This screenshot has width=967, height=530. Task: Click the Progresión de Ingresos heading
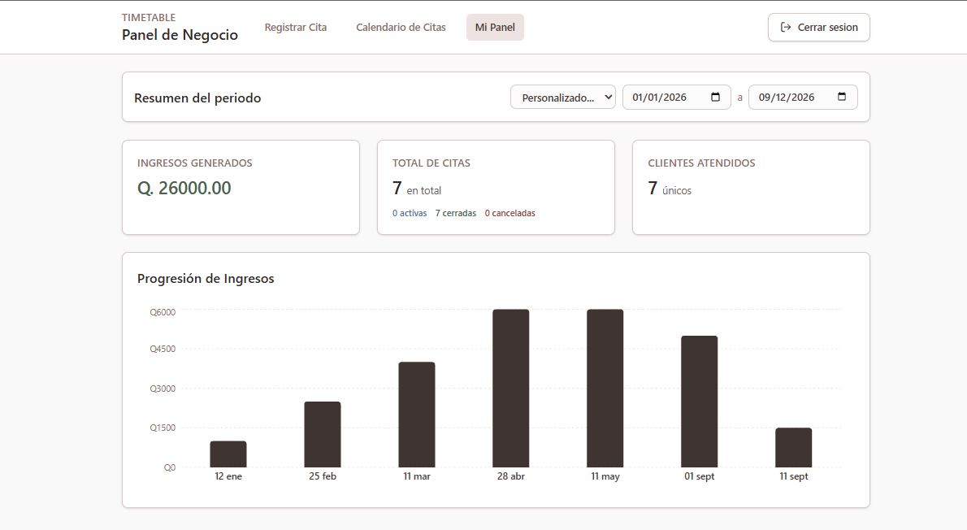pyautogui.click(x=206, y=279)
